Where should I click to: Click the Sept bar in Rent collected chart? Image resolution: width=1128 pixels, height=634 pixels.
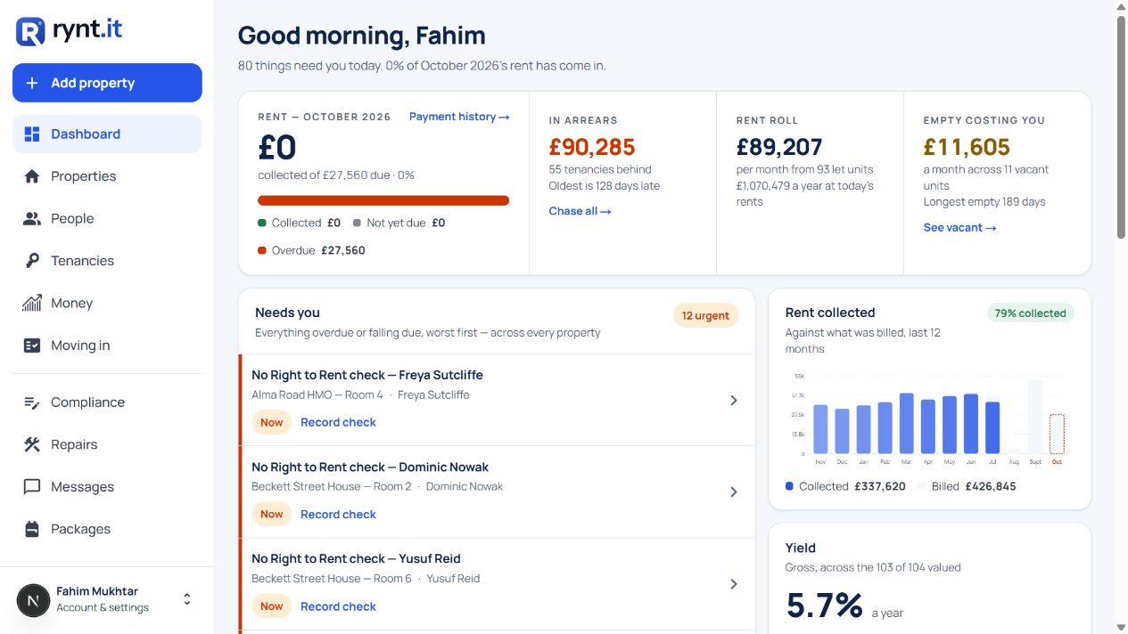(x=1035, y=418)
